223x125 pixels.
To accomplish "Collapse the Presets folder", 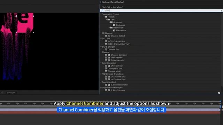I will (x=104, y=17).
